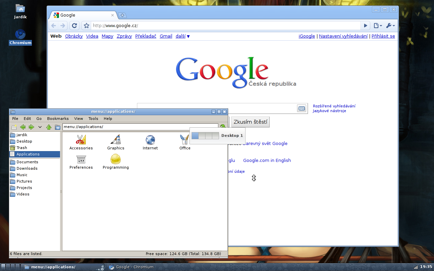
Task: Switch to the second desktop in the taskbar pager
Action: [8, 267]
